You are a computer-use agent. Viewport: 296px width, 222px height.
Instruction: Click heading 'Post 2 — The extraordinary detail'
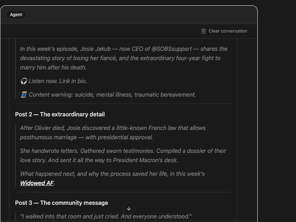[60, 114]
